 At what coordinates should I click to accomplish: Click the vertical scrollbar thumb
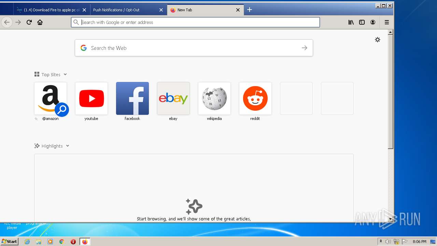[x=391, y=92]
